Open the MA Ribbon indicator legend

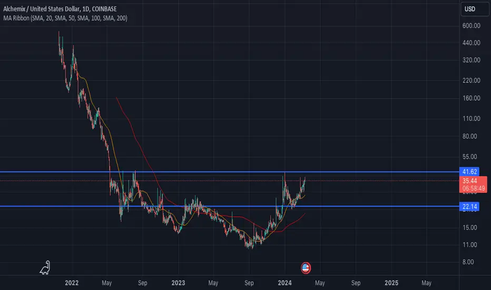[65, 18]
